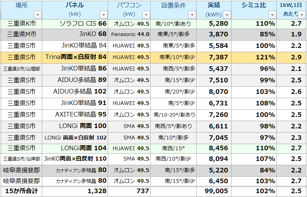
Task: Select the 南東/10°/影少 condition cell
Action: (x=174, y=57)
